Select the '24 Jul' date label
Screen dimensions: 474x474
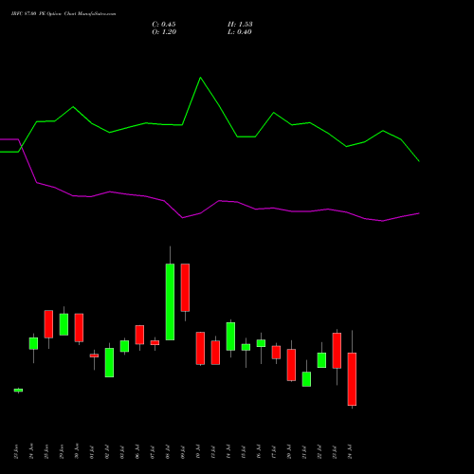click(350, 451)
